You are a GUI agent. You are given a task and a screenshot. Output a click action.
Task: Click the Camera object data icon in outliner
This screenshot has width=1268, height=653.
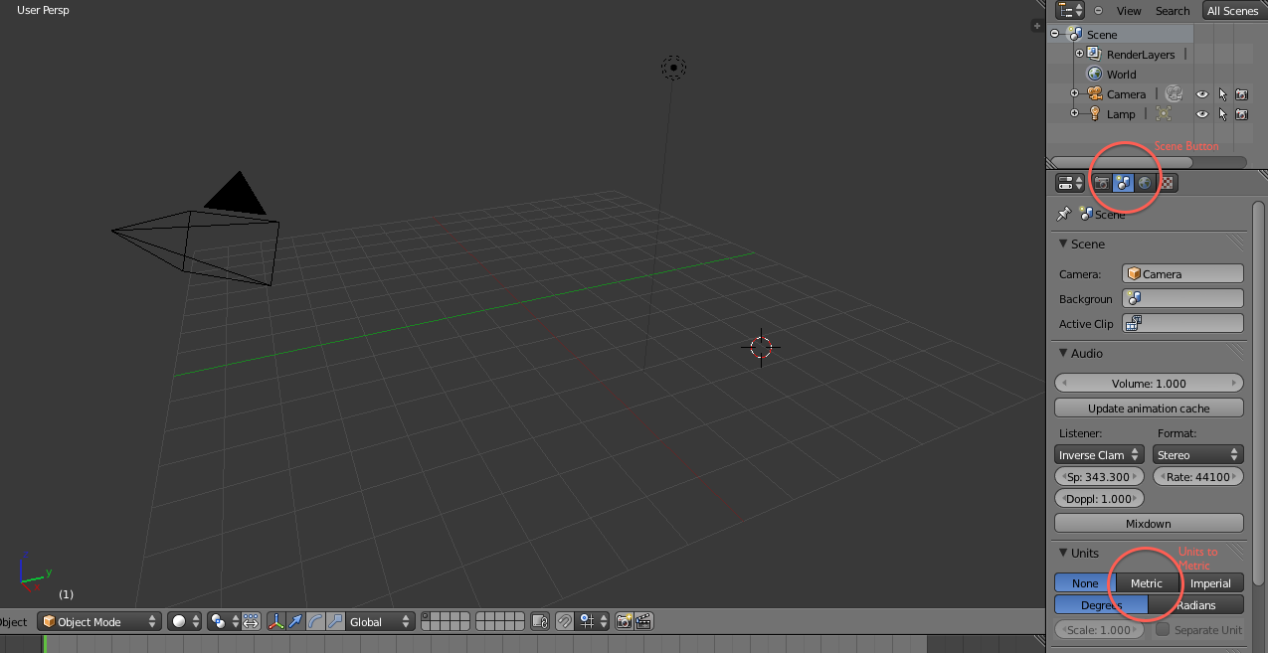tap(1174, 93)
